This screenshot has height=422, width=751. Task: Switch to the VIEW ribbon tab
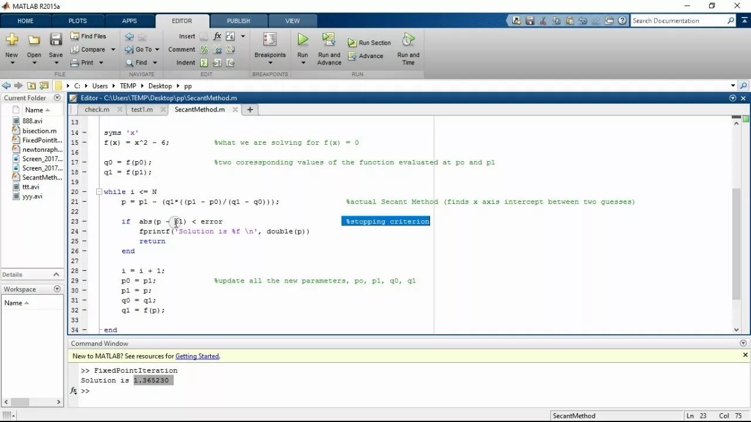point(292,21)
